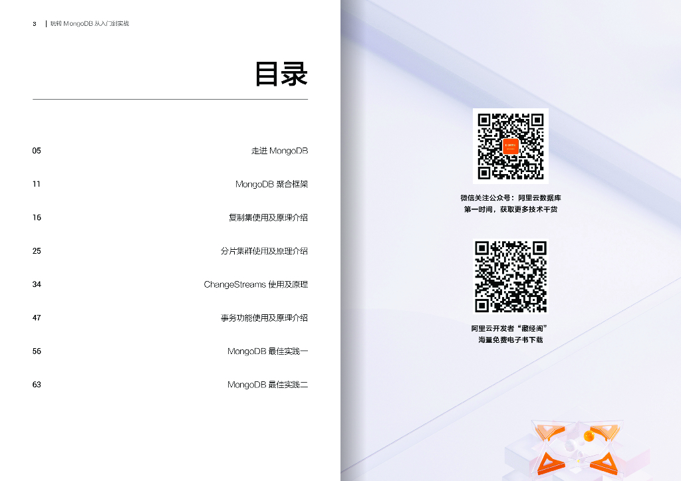Click the 藏经阁 ebook download QR code
The width and height of the screenshot is (681, 481).
click(510, 277)
